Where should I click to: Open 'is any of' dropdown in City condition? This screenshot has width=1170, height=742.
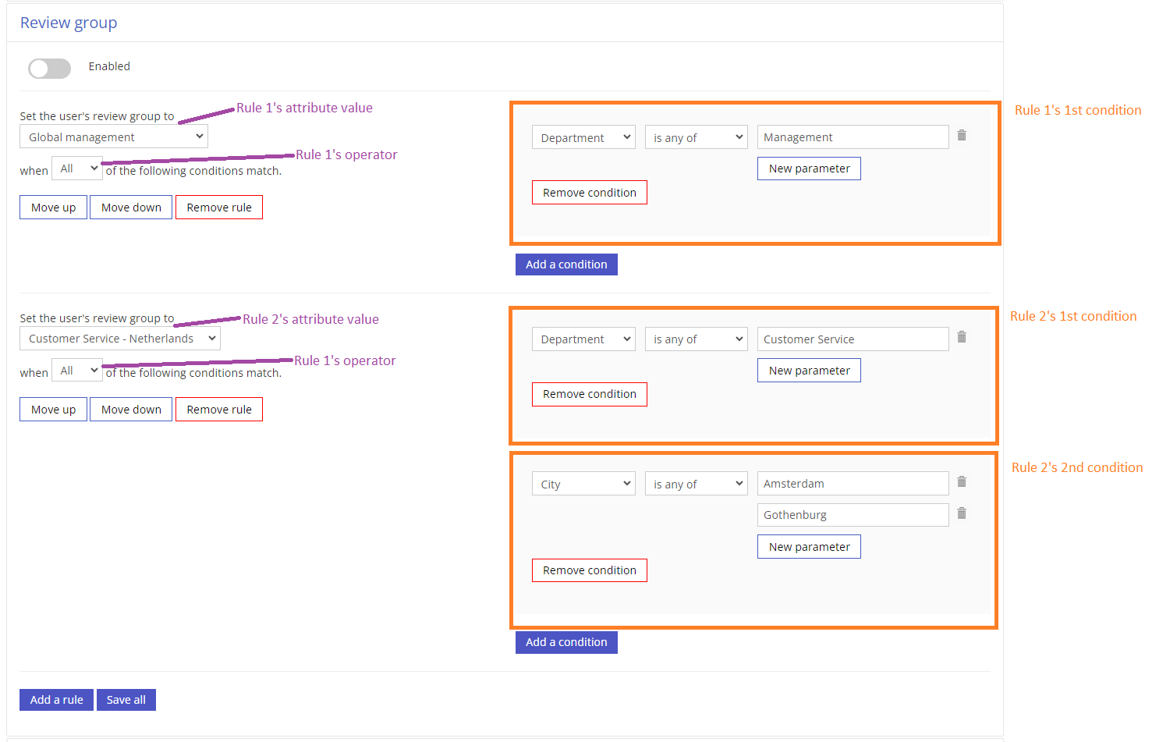pyautogui.click(x=696, y=484)
